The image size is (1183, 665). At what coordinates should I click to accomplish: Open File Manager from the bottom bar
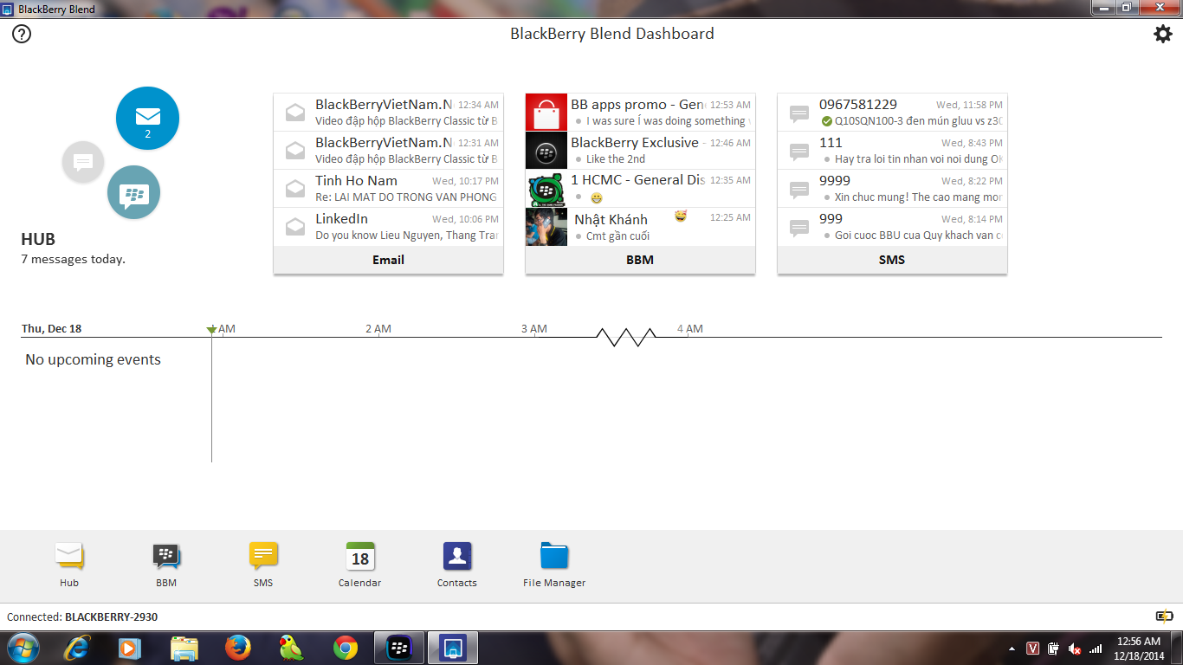554,565
